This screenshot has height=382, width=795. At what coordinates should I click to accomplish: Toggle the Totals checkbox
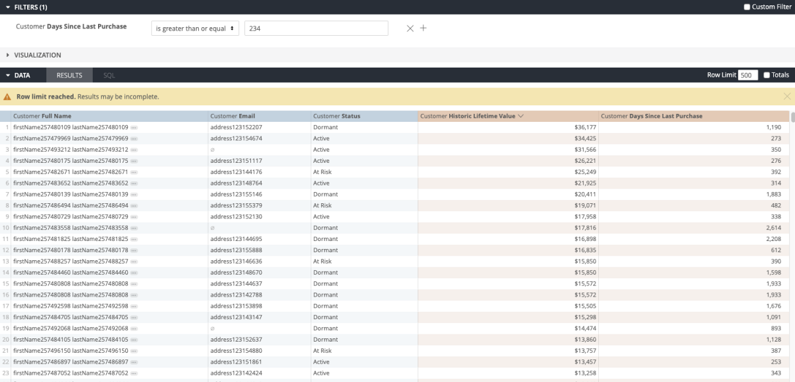[x=767, y=75]
